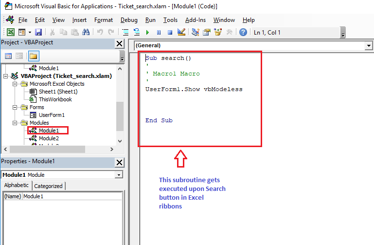The width and height of the screenshot is (374, 245).
Task: Switch to Microsoft Excel view icon
Action: tap(11, 32)
